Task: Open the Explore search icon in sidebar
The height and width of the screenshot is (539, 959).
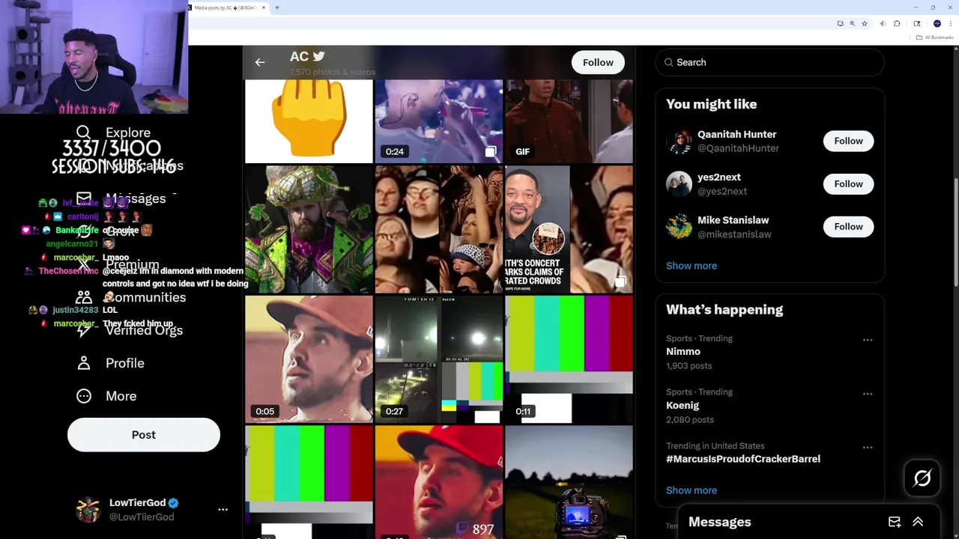Action: pos(83,133)
